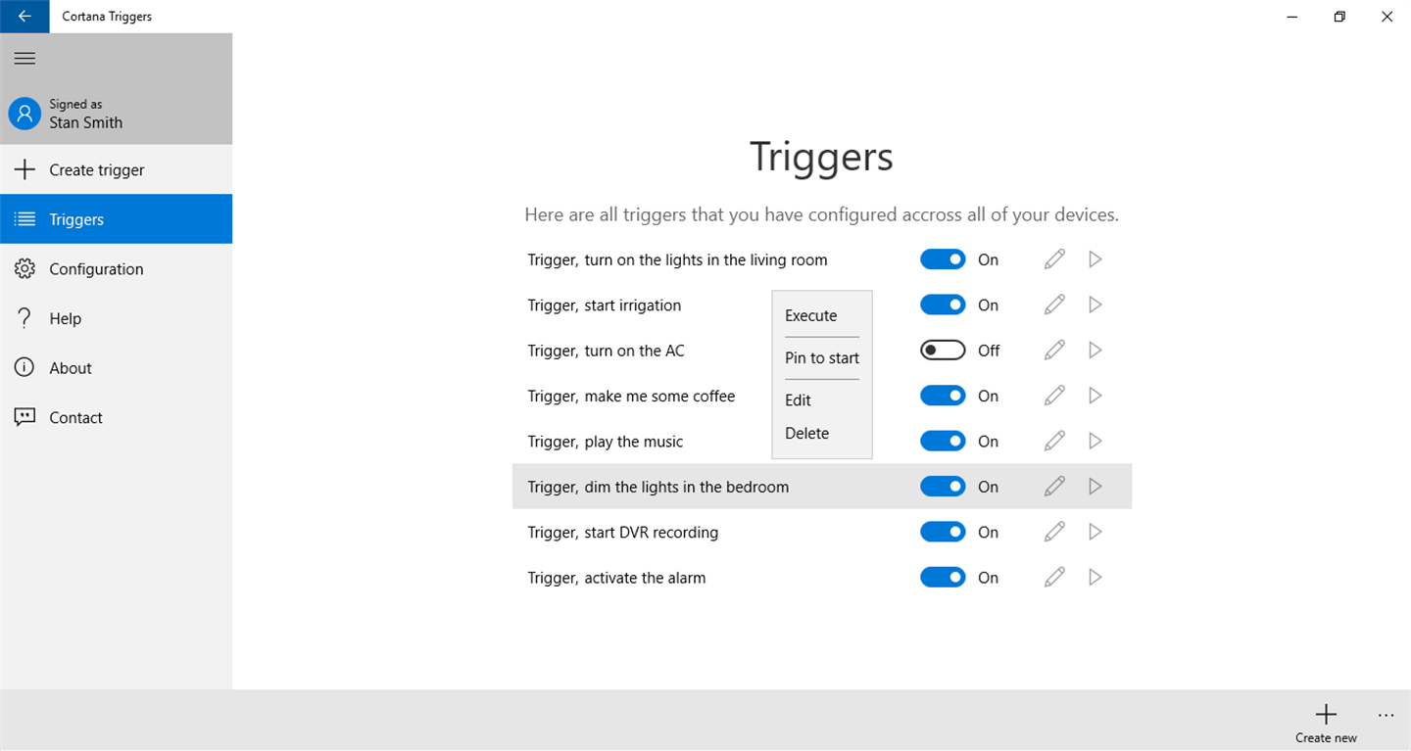This screenshot has height=751, width=1411.
Task: Turn off the play the music toggle
Action: (943, 442)
